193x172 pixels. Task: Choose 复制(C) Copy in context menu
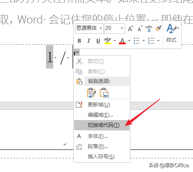click(102, 72)
